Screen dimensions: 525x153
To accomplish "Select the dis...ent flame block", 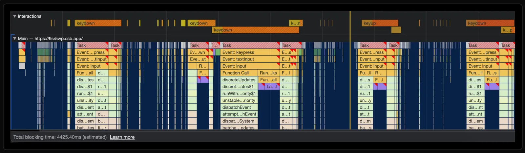I will pyautogui.click(x=86, y=107).
